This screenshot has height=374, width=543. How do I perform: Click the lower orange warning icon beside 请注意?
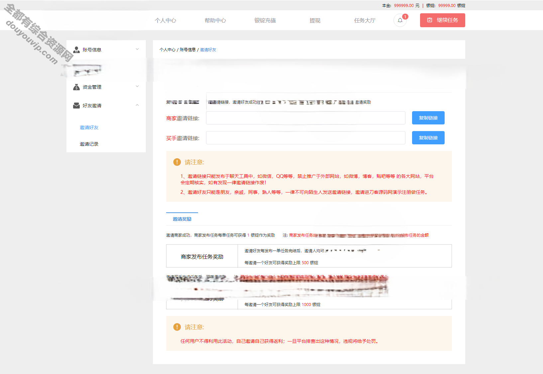coord(177,327)
